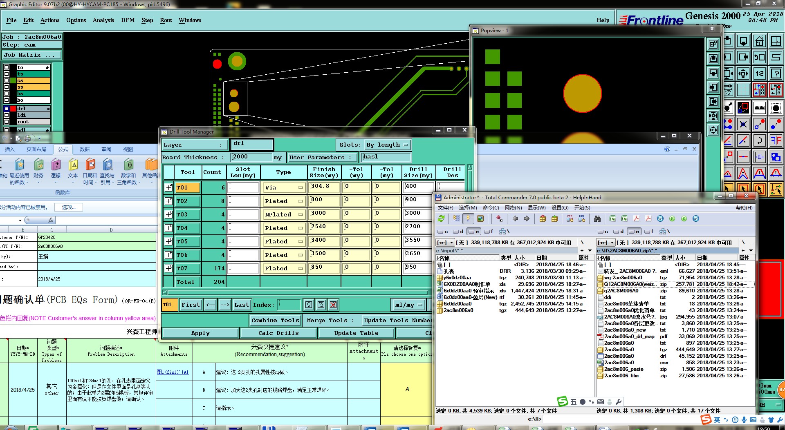Open left panel [-e-] drive dropdown in Total Commander
This screenshot has width=785, height=430.
(445, 243)
